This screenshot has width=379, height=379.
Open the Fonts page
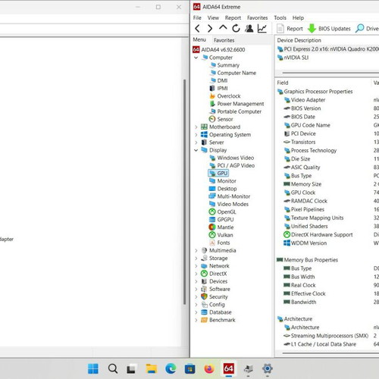tap(219, 243)
